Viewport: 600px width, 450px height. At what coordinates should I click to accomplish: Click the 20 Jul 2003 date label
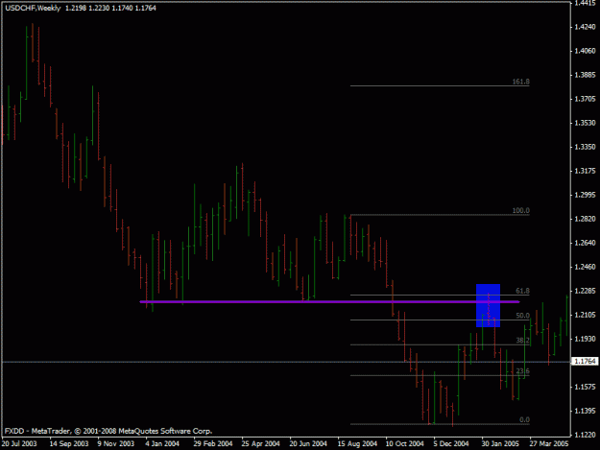(x=19, y=443)
